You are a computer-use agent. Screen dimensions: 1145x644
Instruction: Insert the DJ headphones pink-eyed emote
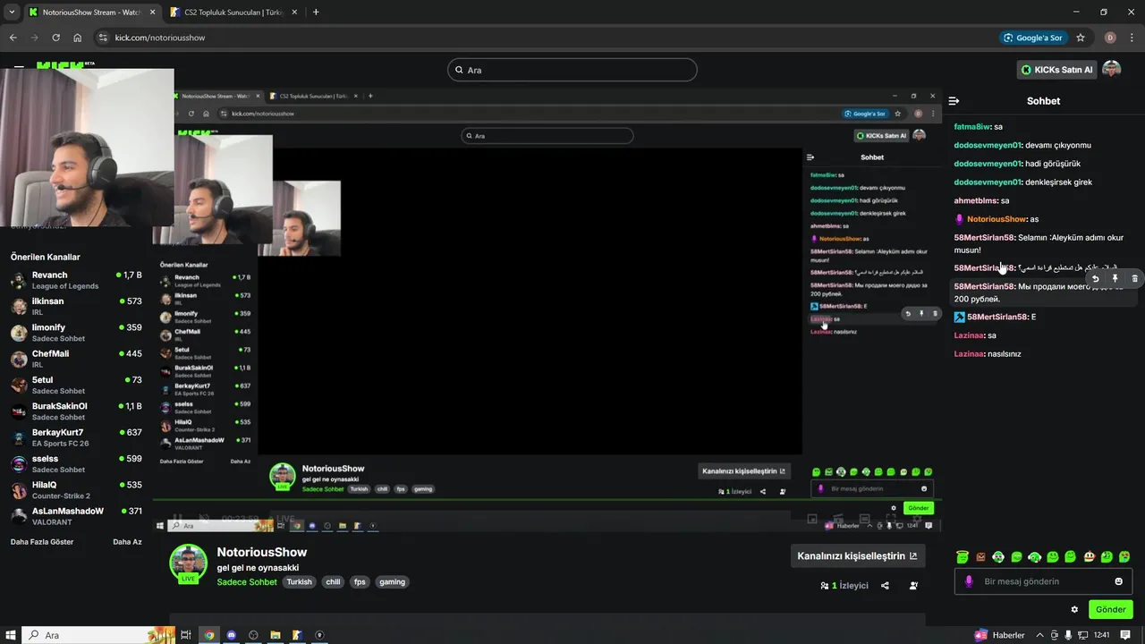tap(998, 557)
